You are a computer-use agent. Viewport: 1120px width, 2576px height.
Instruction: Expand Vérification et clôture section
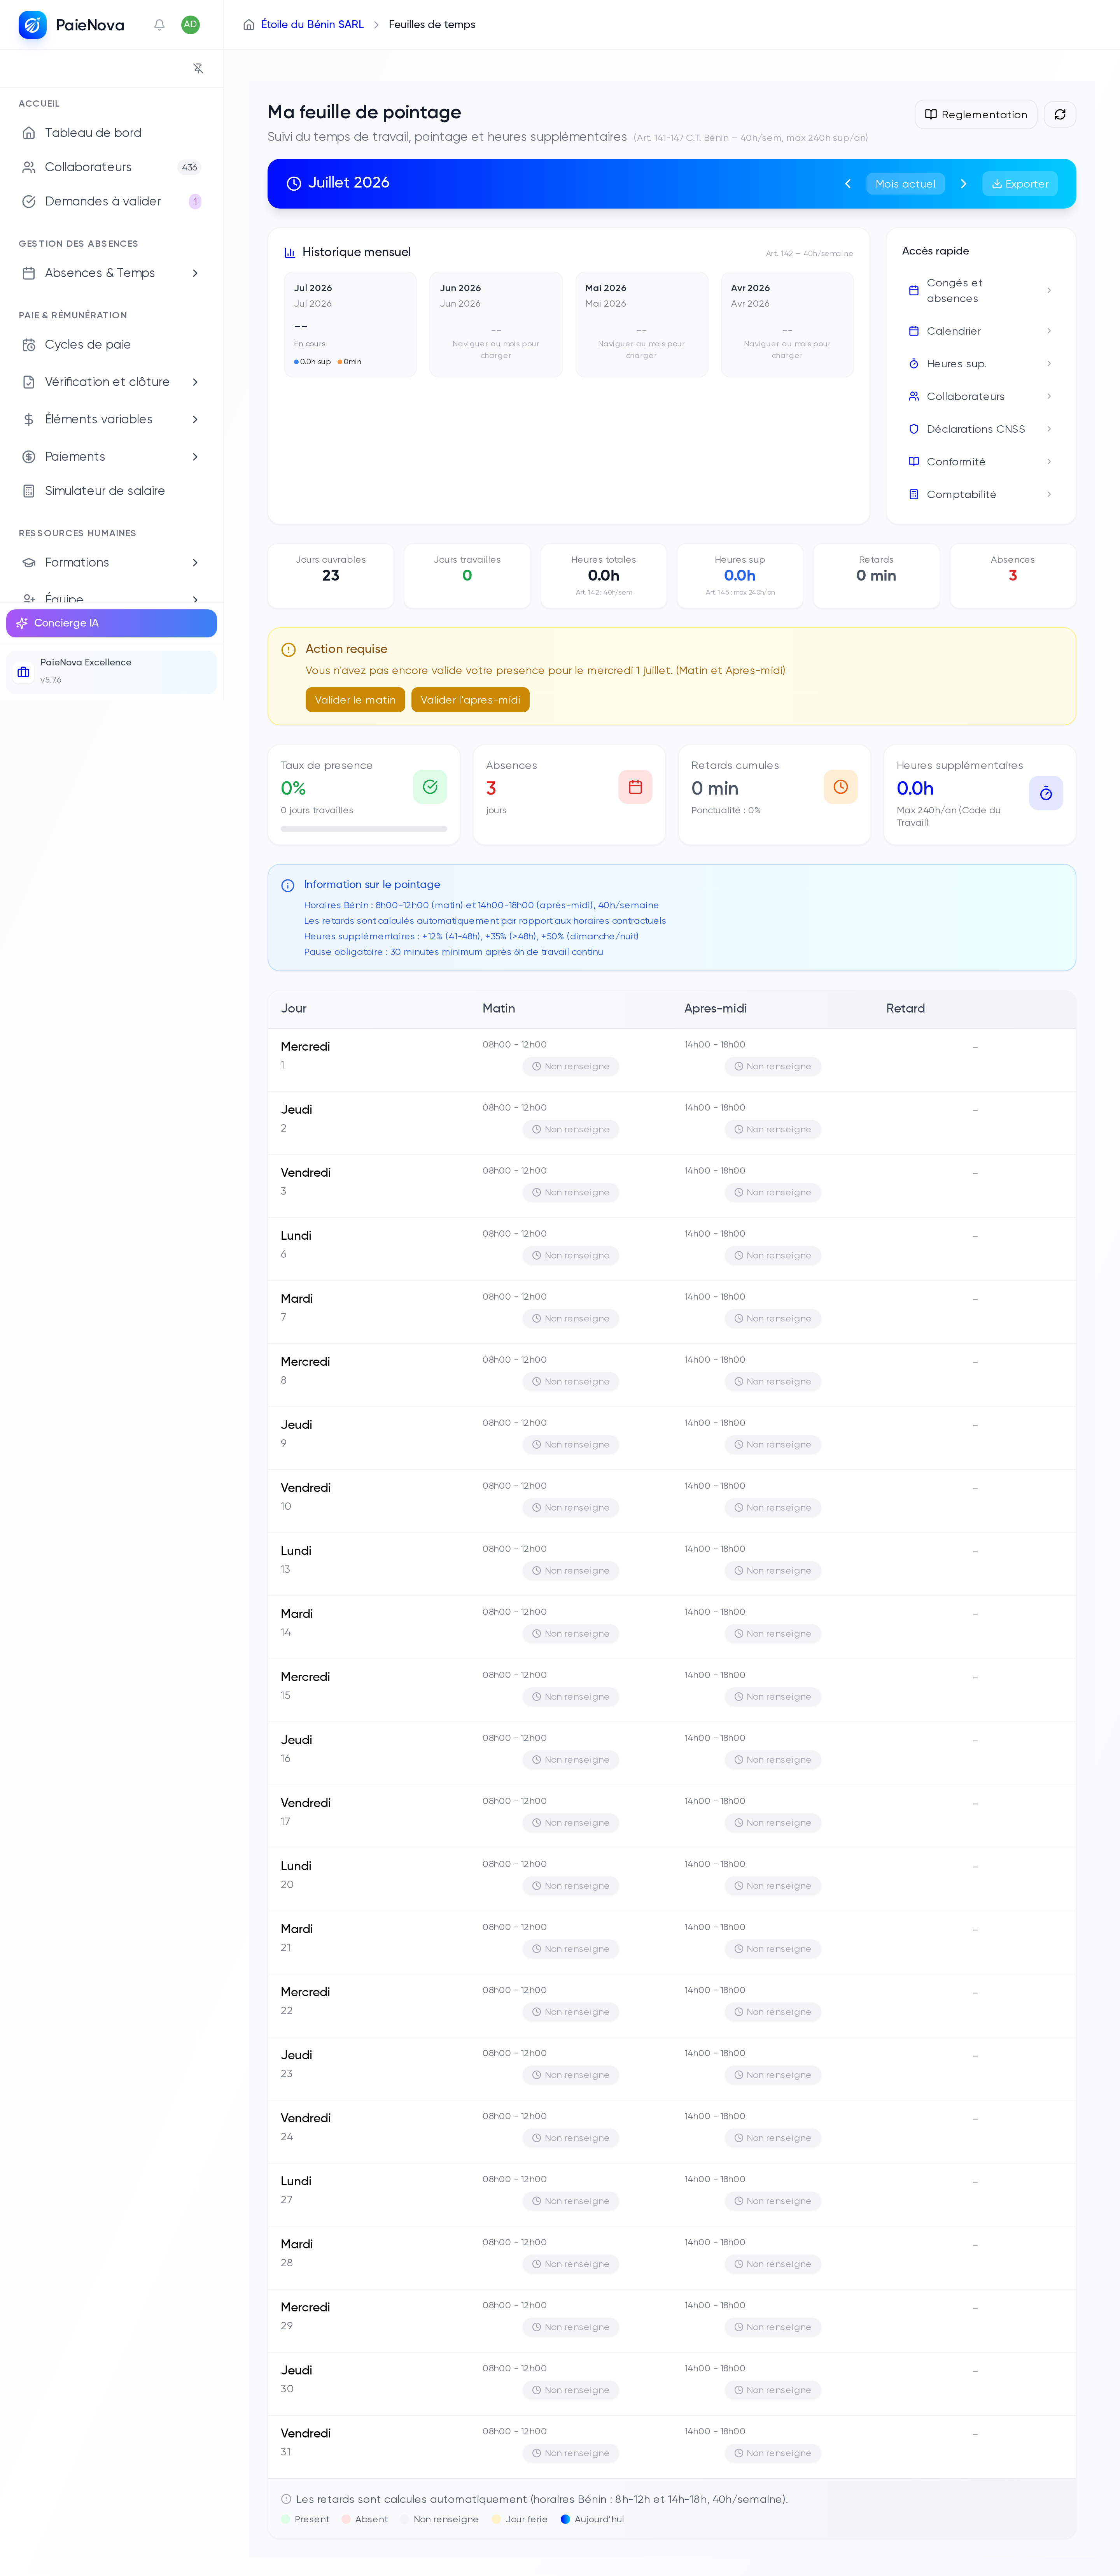[111, 382]
